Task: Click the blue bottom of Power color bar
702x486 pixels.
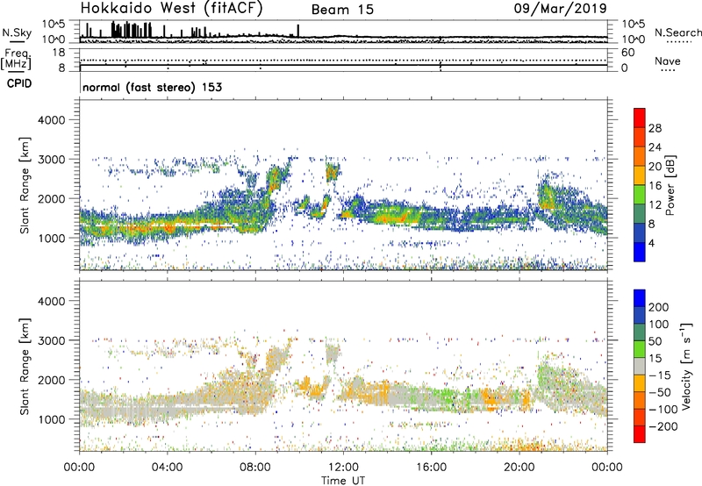Action: click(640, 253)
